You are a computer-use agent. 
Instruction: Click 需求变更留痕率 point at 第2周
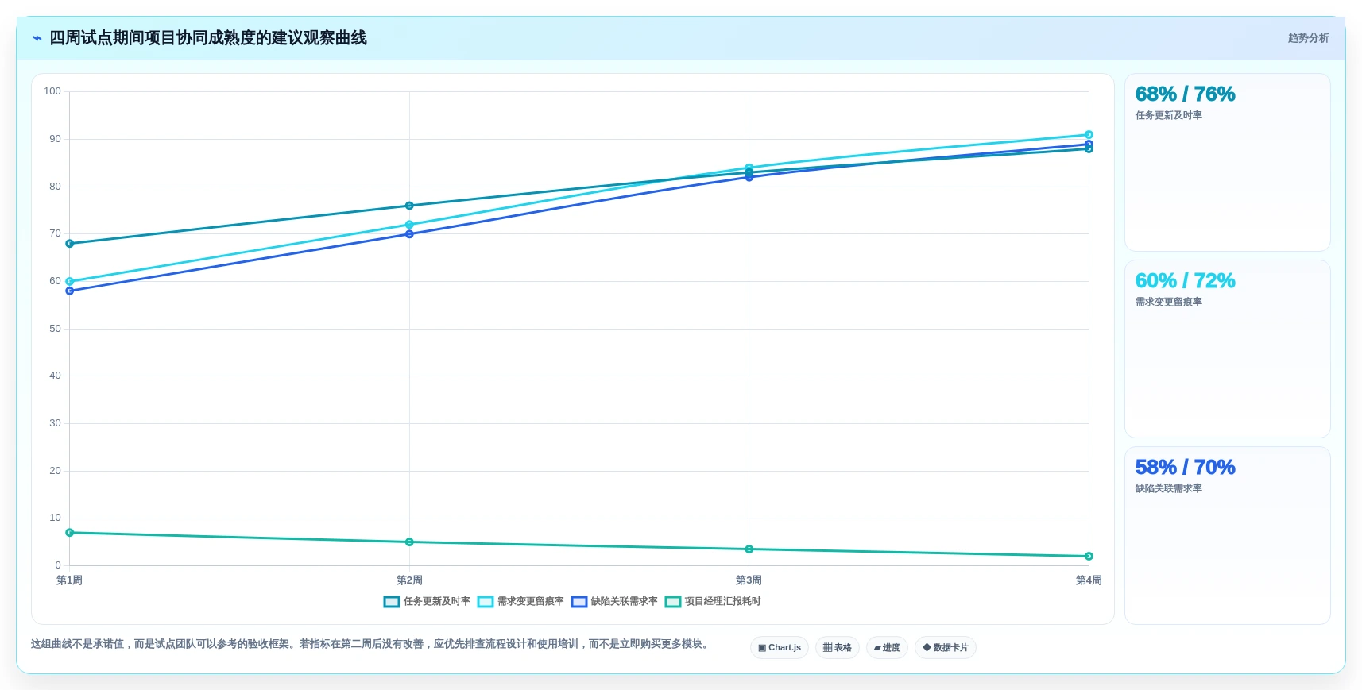point(409,225)
